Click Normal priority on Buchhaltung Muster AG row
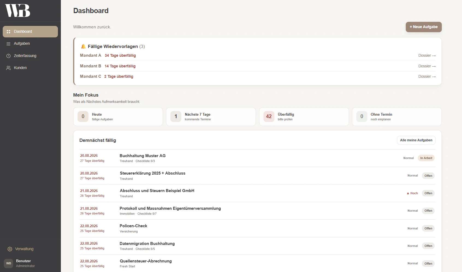Viewport: 462px width, 272px height. [x=408, y=158]
